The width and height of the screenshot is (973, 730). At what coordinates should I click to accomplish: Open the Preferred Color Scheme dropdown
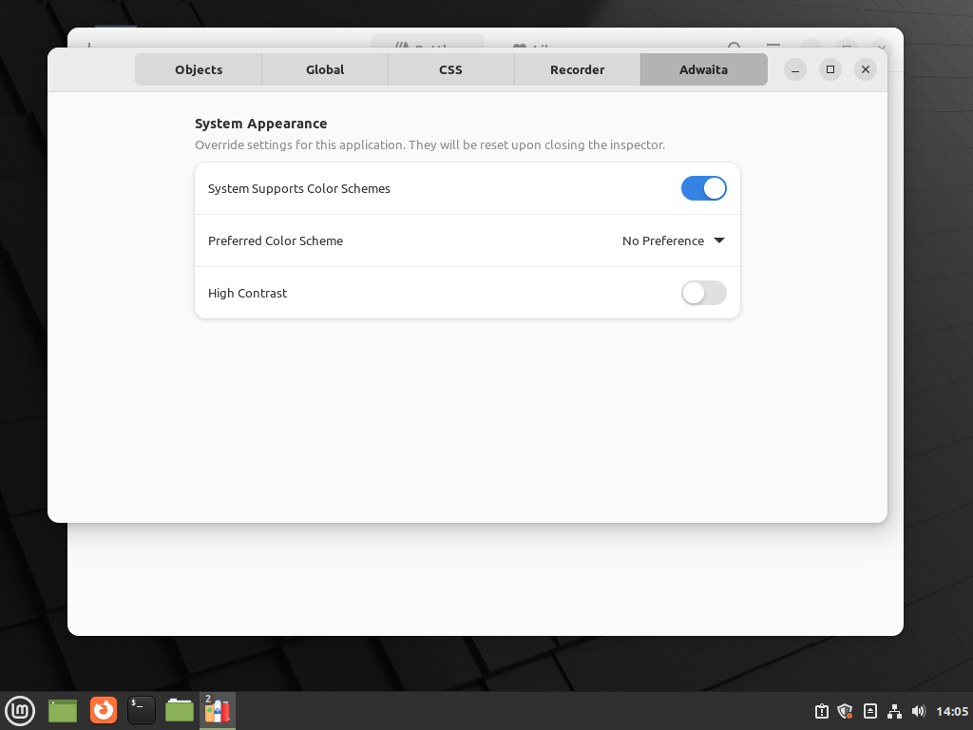[674, 240]
